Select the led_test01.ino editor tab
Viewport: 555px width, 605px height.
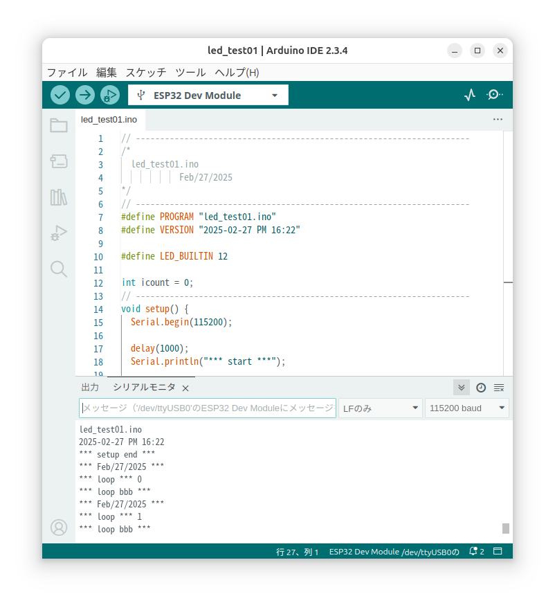click(x=109, y=120)
